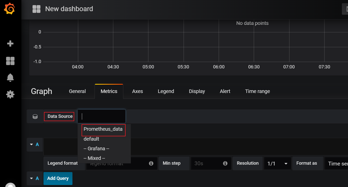This screenshot has width=348, height=187.
Task: Click the legend format input field
Action: click(x=122, y=163)
